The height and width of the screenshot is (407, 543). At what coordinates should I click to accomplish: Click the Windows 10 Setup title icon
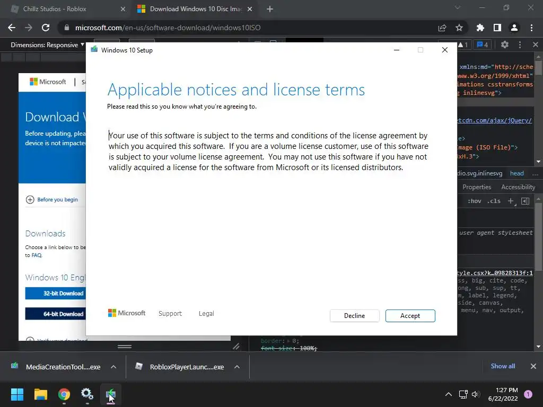94,50
